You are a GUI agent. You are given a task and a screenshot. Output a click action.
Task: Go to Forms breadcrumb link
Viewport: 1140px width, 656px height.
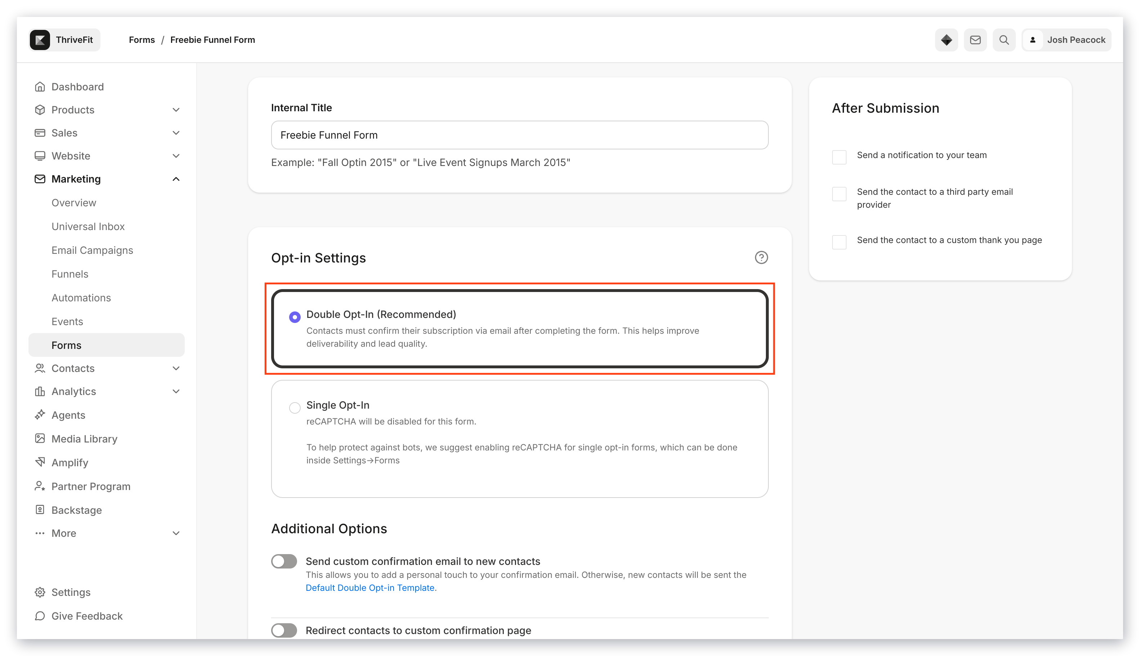142,40
